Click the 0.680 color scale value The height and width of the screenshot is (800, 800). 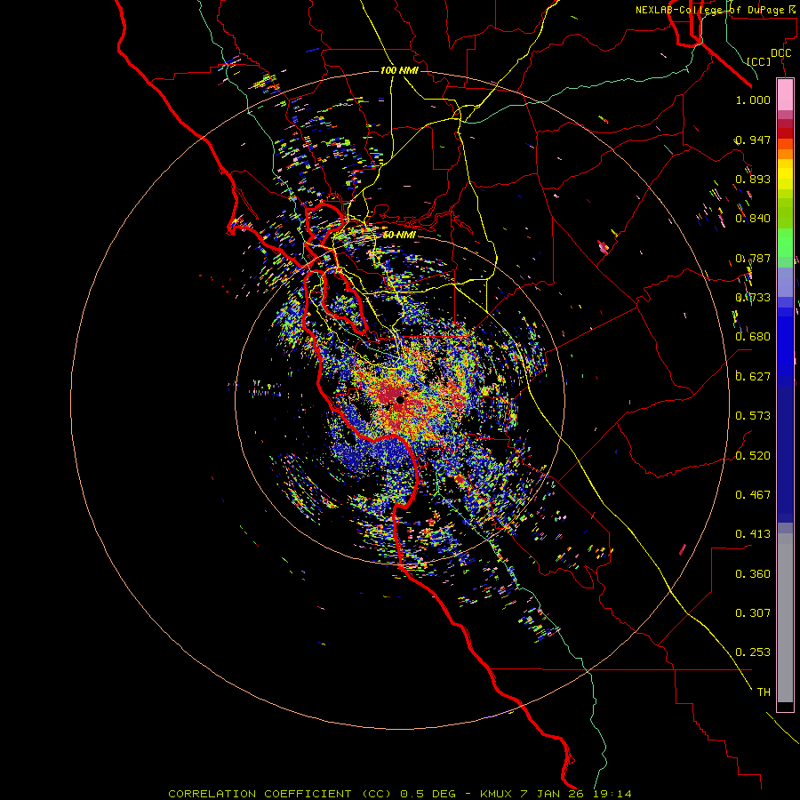(x=753, y=337)
